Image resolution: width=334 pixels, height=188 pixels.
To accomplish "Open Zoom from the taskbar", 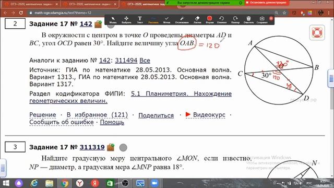I will tap(155, 183).
